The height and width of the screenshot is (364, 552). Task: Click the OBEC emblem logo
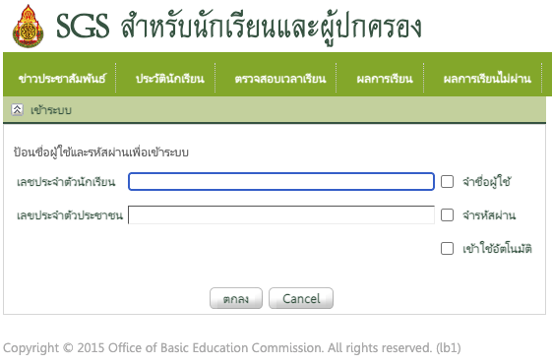click(x=28, y=27)
